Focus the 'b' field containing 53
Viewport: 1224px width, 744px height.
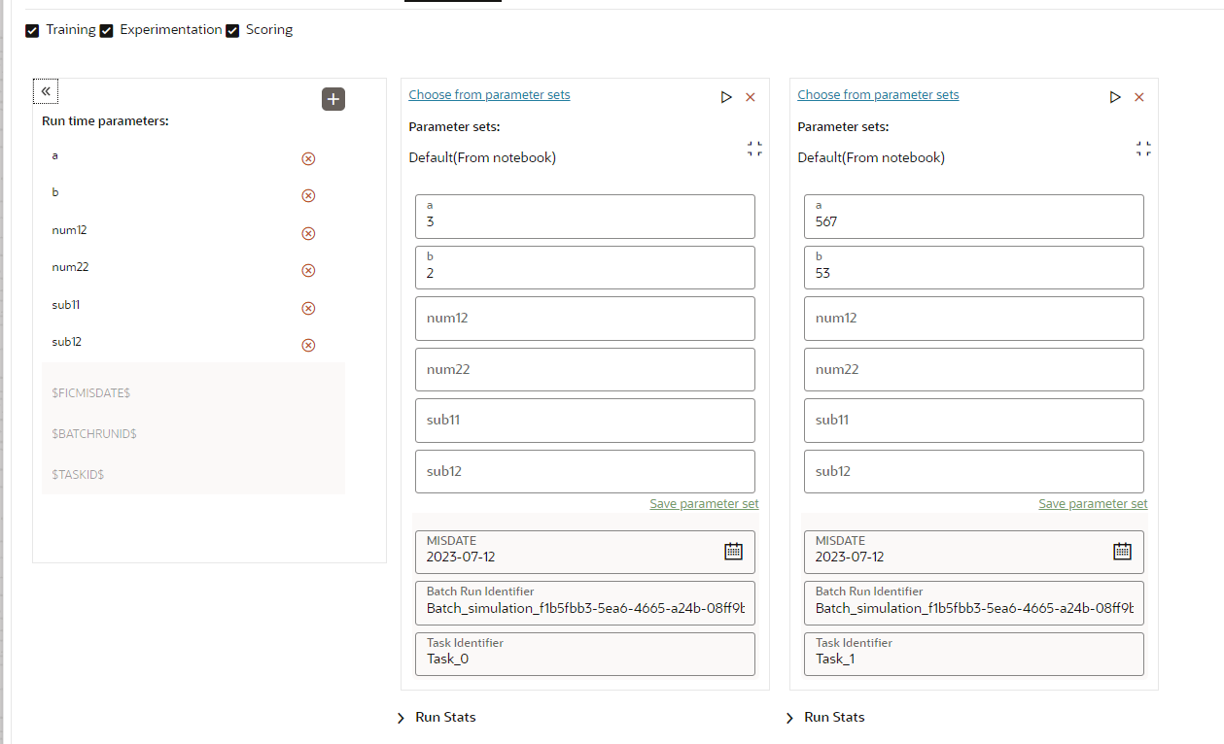point(973,267)
